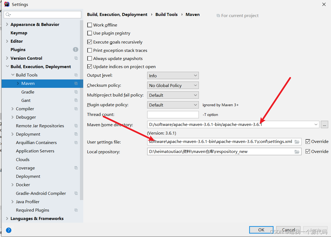Click the help question mark icon
Screen dimensions: 331x237
pyautogui.click(x=9, y=230)
